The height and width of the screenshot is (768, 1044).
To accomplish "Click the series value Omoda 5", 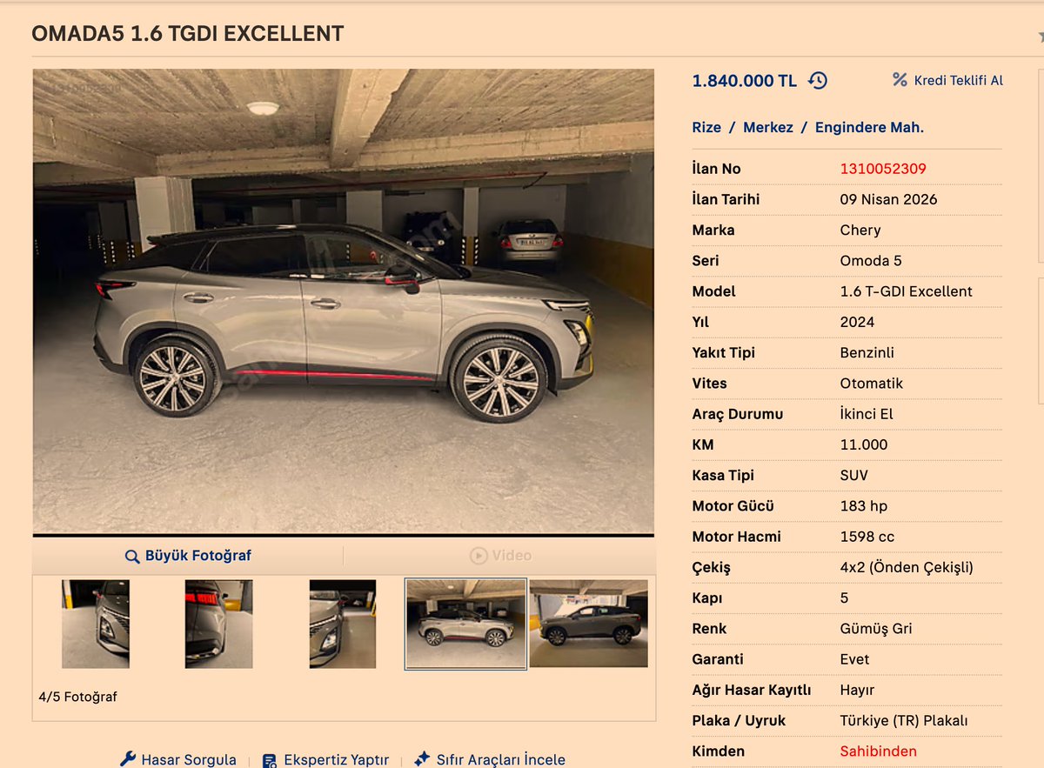I will [x=871, y=261].
